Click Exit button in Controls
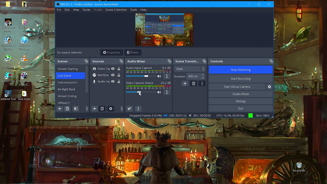327x184 pixels. (241, 108)
